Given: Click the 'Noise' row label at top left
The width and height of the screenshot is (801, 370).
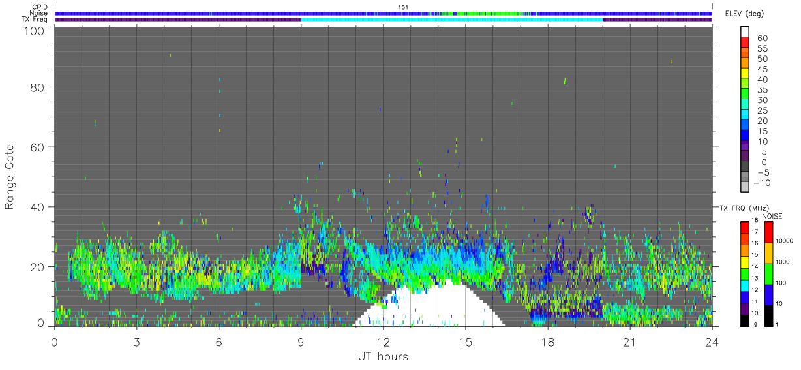Looking at the screenshot, I should point(39,13).
